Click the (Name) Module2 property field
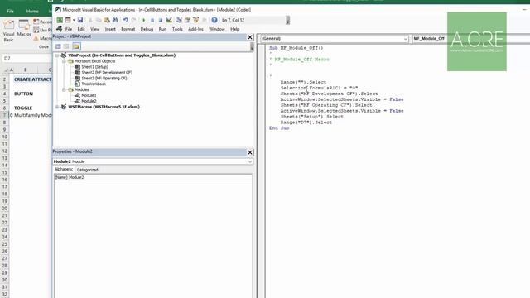The height and width of the screenshot is (298, 530). click(x=153, y=177)
